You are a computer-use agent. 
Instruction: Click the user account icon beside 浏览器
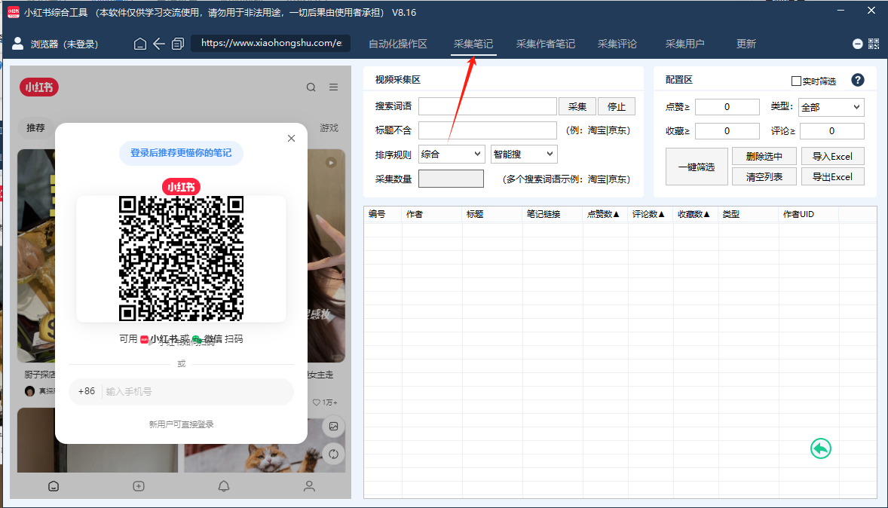tap(17, 44)
